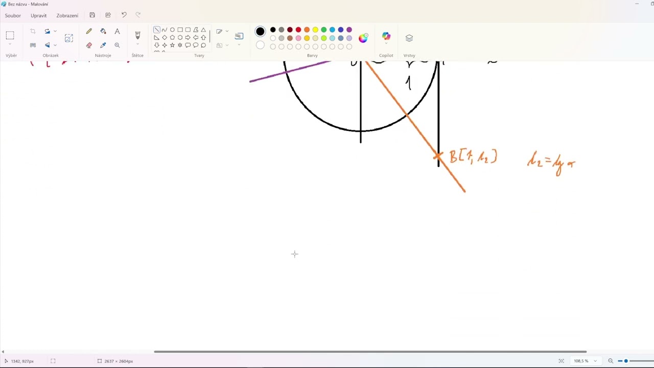Click the Undo arrow icon

[x=124, y=15]
